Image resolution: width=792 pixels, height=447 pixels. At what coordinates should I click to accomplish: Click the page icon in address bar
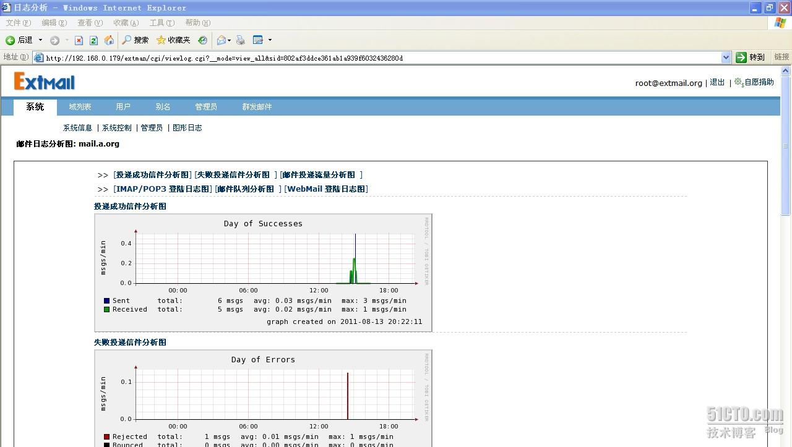pos(39,57)
